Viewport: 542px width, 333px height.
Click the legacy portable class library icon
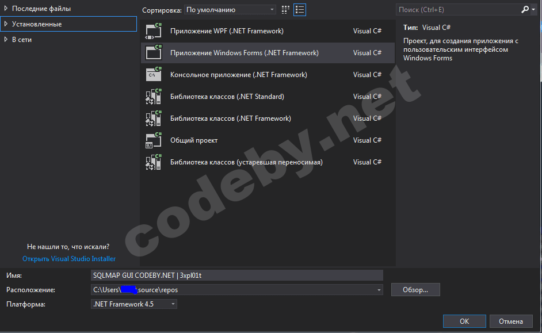[x=154, y=162]
